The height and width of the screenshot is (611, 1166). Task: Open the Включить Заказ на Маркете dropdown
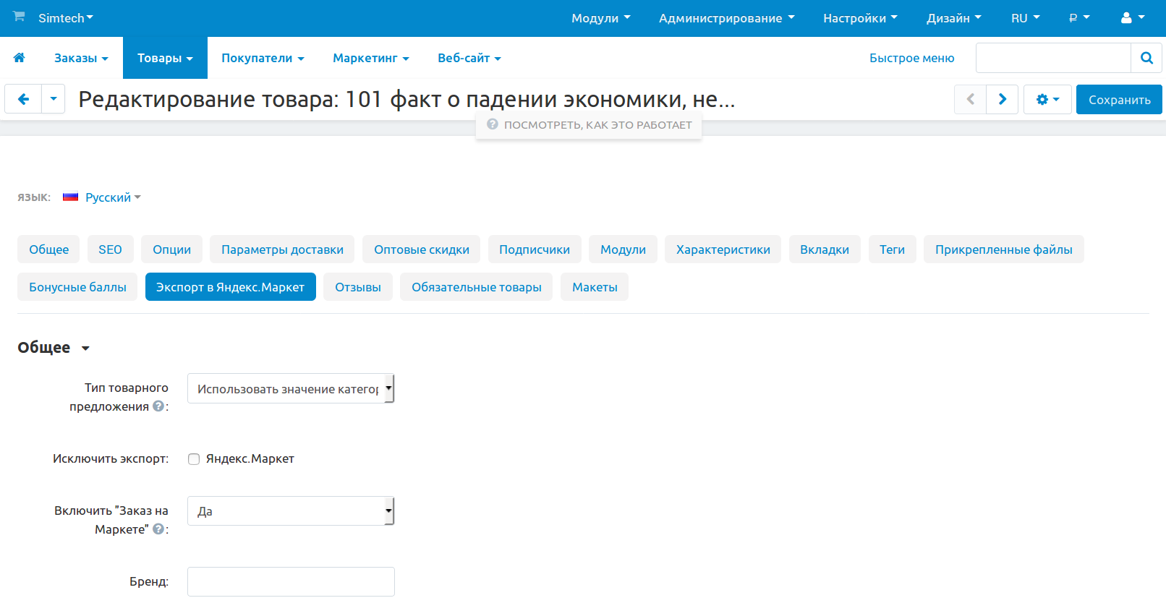click(x=290, y=511)
